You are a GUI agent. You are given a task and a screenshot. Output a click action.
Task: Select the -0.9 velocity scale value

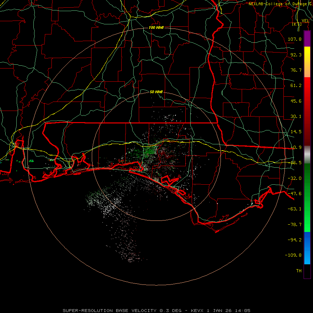(x=296, y=147)
